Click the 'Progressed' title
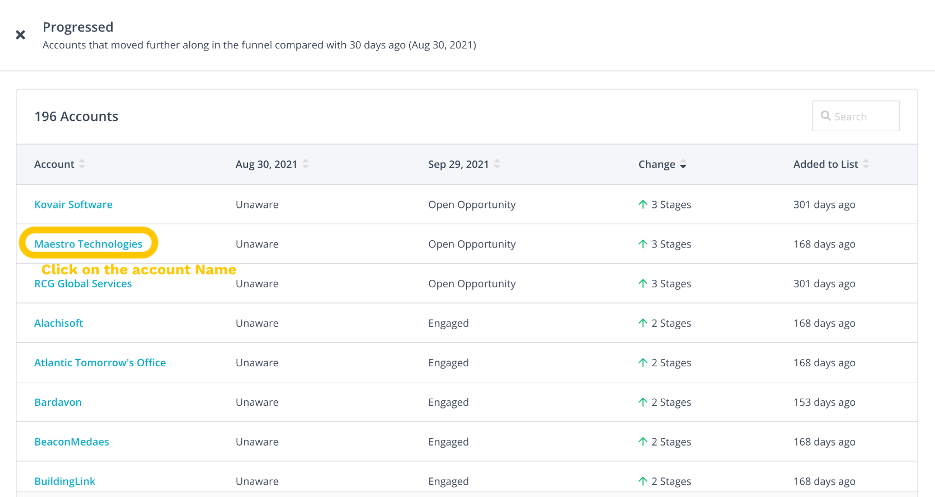Viewport: 935px width, 497px height. pyautogui.click(x=78, y=27)
